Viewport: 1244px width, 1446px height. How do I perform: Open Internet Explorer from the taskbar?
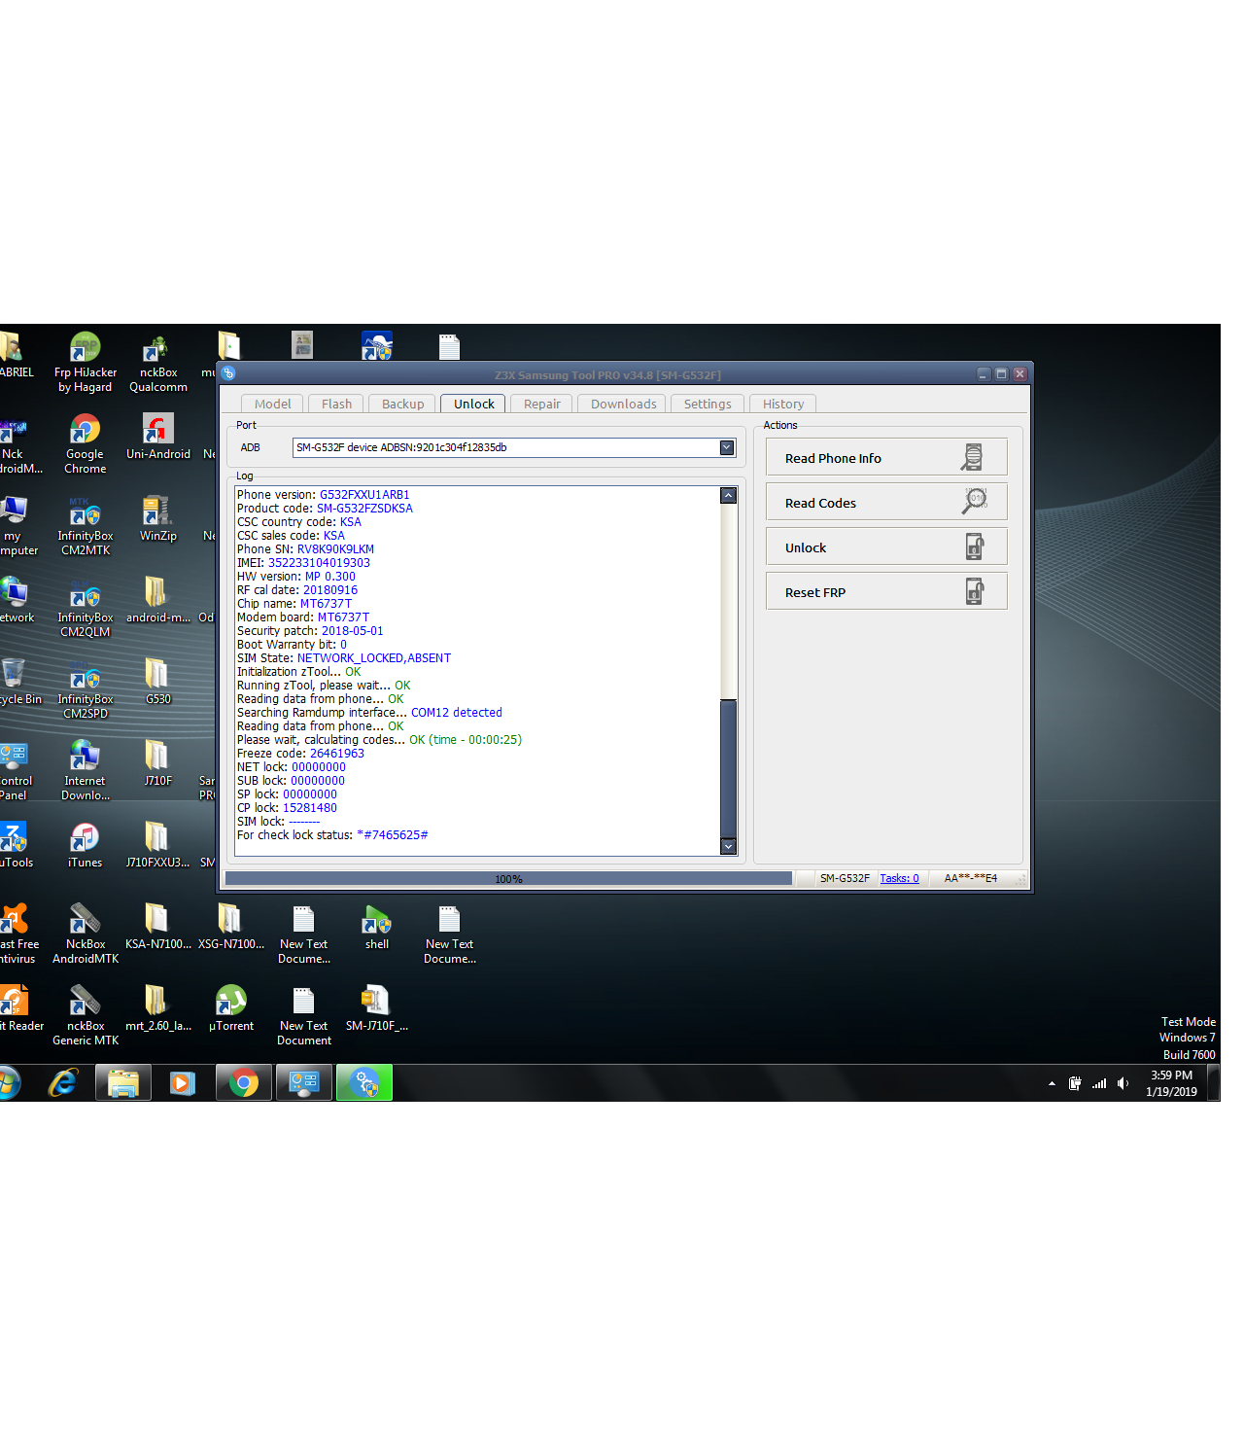pyautogui.click(x=63, y=1082)
